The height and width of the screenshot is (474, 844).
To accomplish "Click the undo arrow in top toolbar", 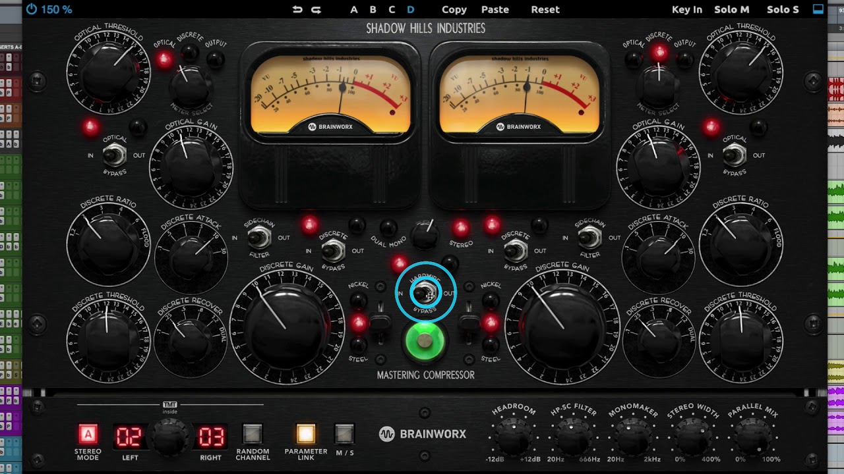I will coord(297,9).
